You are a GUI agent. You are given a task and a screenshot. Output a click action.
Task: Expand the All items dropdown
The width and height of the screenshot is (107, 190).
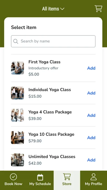pos(53,9)
